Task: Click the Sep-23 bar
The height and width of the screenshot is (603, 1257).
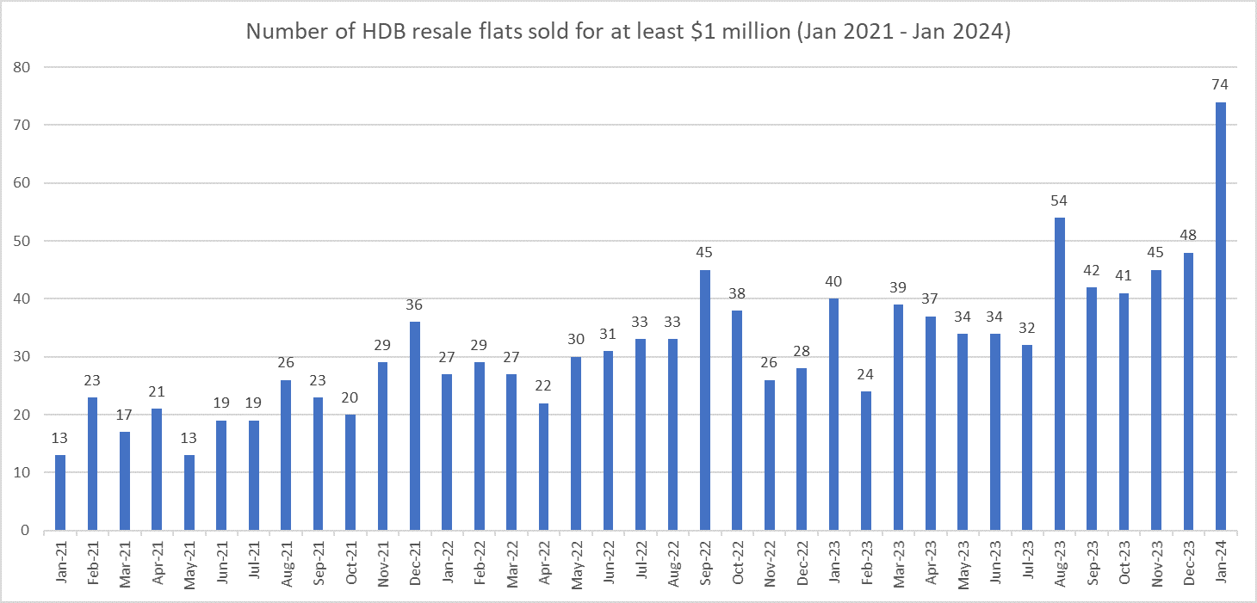Action: point(1092,409)
